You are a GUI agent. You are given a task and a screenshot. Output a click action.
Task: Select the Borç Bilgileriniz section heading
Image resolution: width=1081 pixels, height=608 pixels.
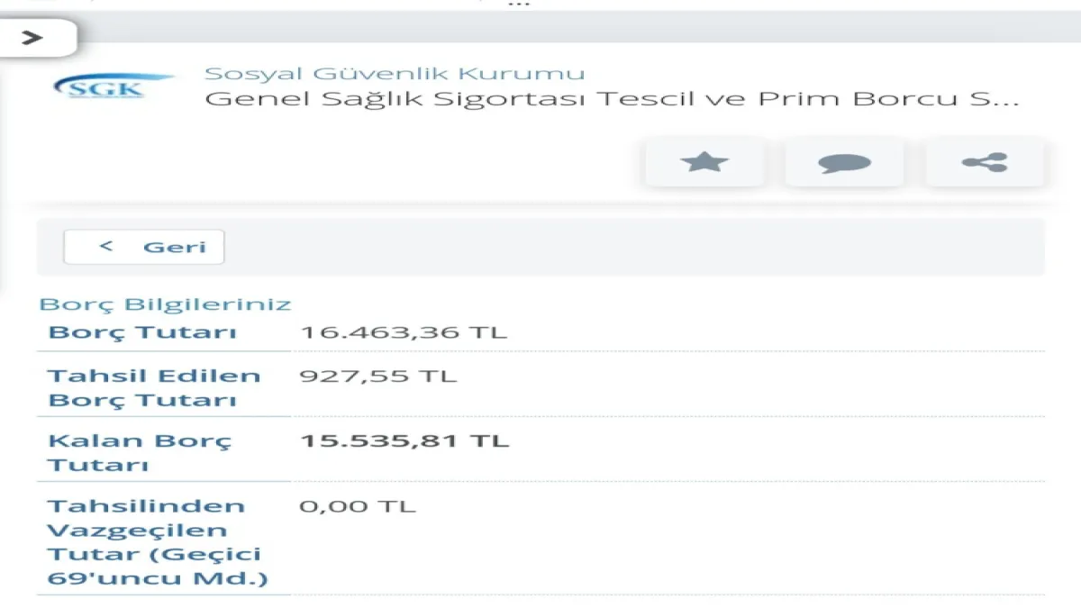[x=165, y=304]
